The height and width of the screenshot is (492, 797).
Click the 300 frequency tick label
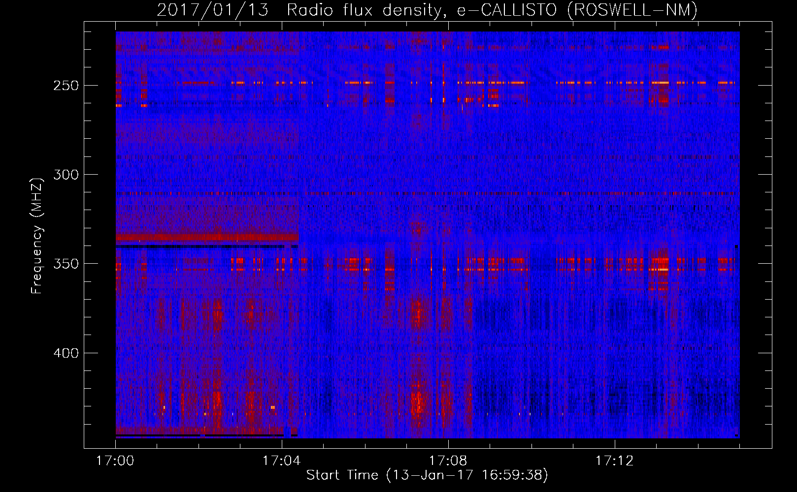(66, 175)
